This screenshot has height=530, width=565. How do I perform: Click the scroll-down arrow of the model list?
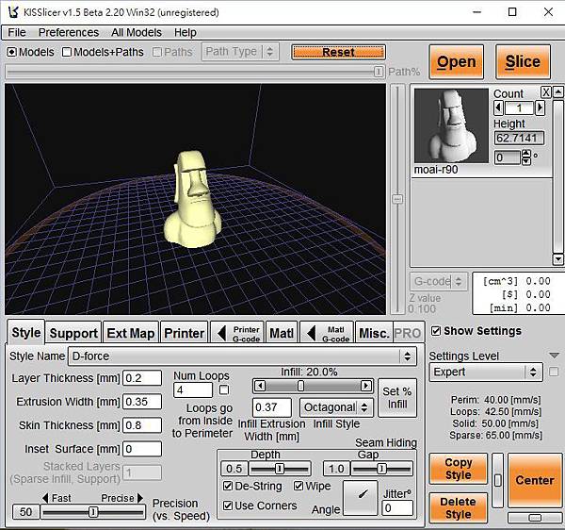558,259
